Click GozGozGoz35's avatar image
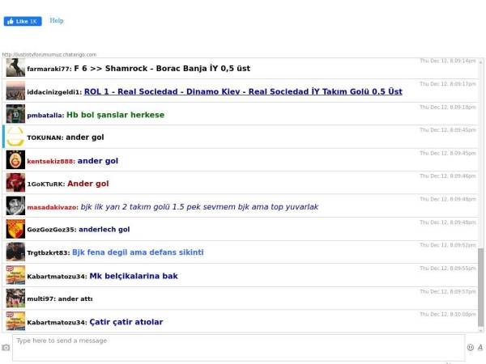Image resolution: width=486 pixels, height=364 pixels. point(15,229)
